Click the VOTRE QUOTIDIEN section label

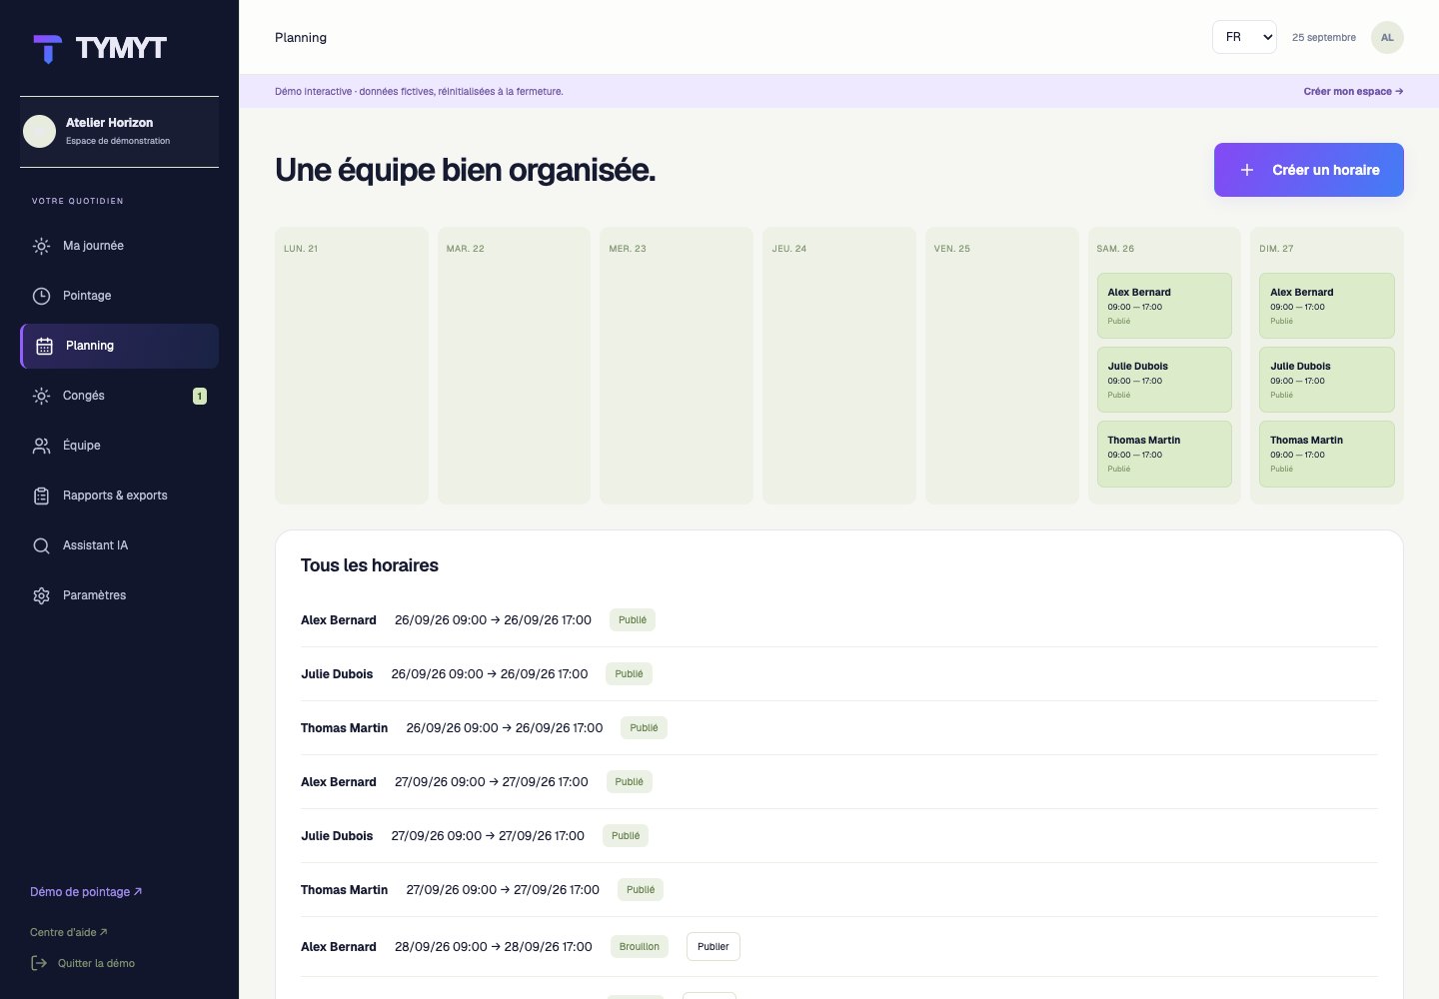pyautogui.click(x=78, y=201)
